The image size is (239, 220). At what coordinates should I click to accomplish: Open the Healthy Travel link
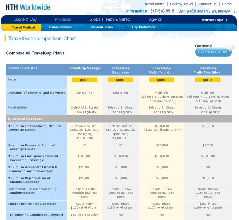tap(181, 4)
